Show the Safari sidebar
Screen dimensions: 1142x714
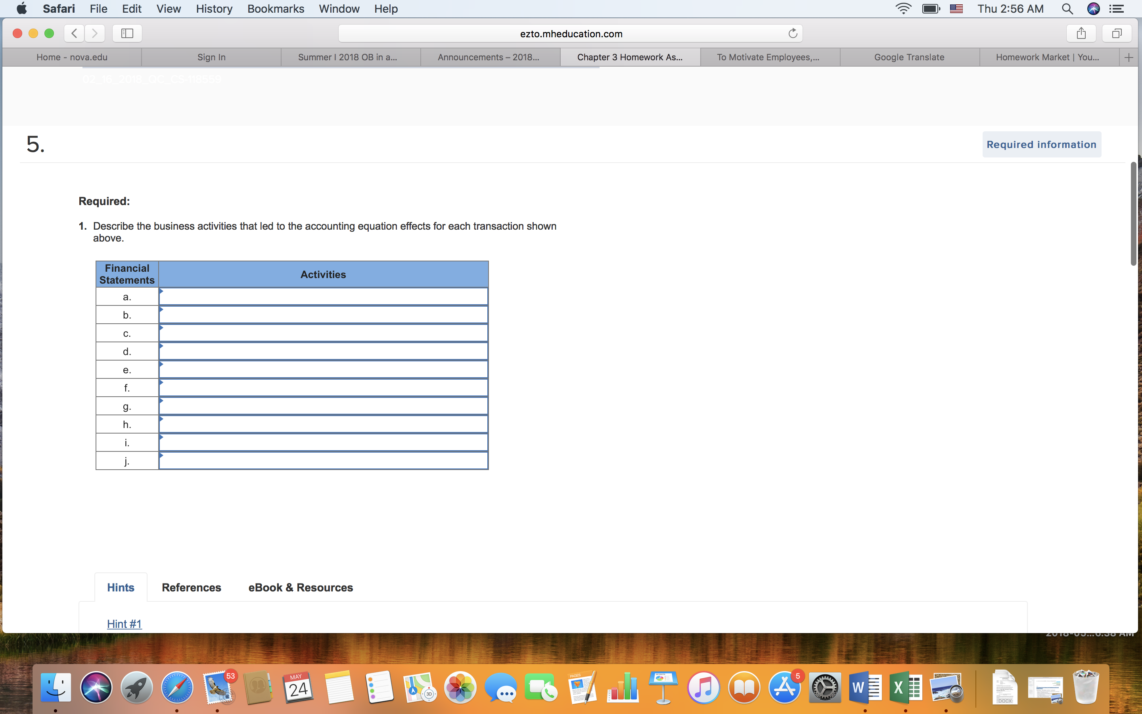click(x=127, y=33)
